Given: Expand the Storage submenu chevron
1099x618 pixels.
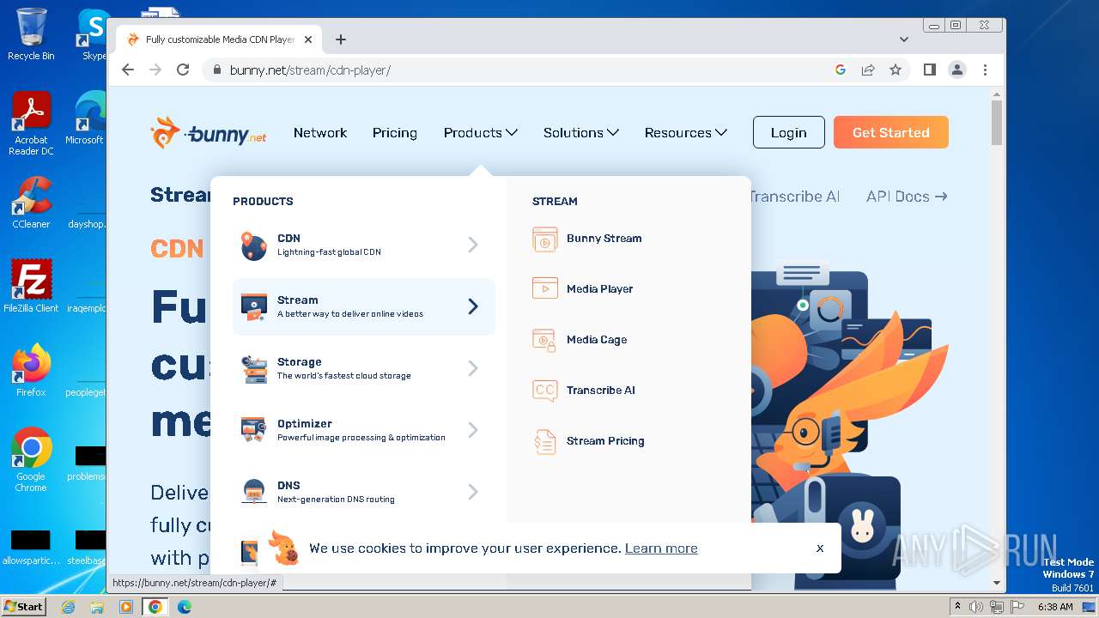Looking at the screenshot, I should tap(473, 368).
